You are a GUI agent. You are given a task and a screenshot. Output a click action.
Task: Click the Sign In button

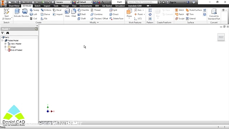tap(171, 2)
